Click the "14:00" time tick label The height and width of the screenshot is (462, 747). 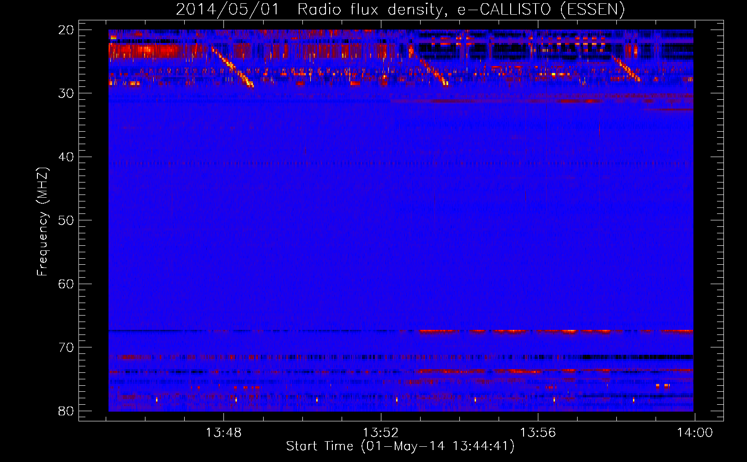click(x=695, y=433)
